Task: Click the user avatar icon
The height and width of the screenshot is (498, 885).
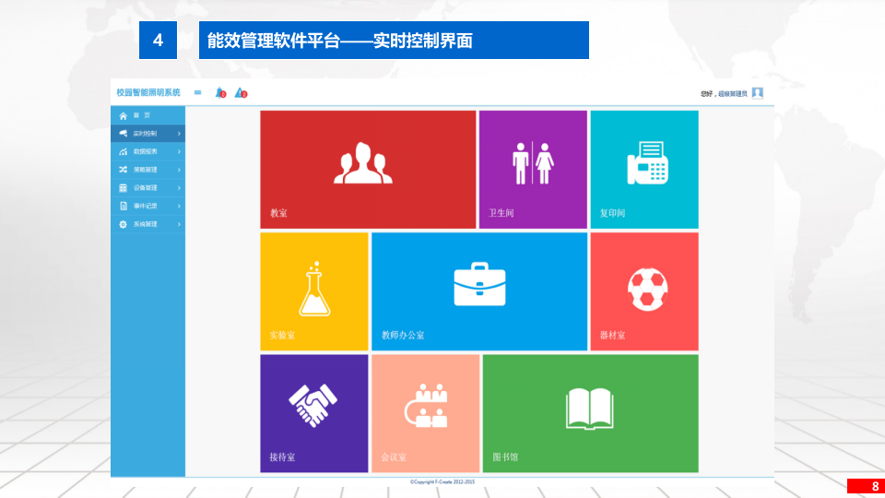Action: coord(758,93)
